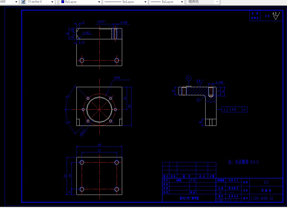Select the drawing number 'LS05-1000-32'
The image size is (287, 208).
click(262, 198)
